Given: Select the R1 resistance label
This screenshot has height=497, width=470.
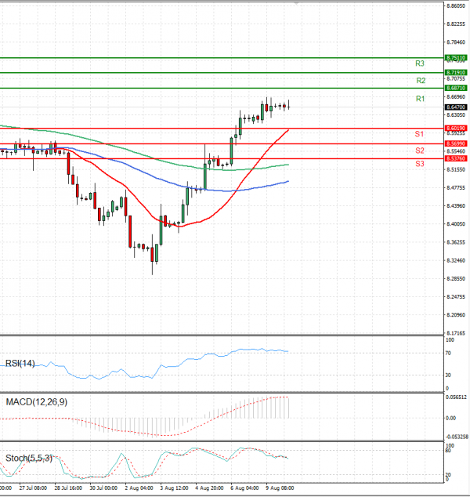Looking at the screenshot, I should tap(420, 99).
